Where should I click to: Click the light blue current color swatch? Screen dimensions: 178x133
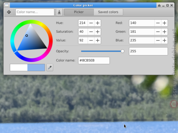coord(36,68)
